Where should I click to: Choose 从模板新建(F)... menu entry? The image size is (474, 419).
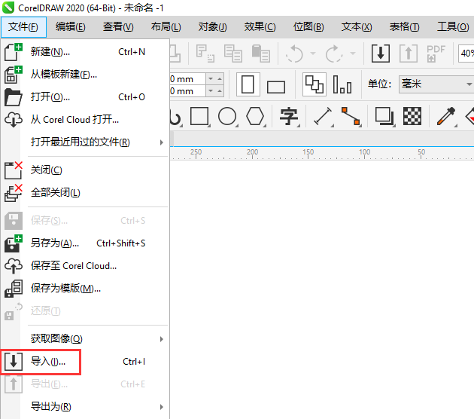point(84,75)
